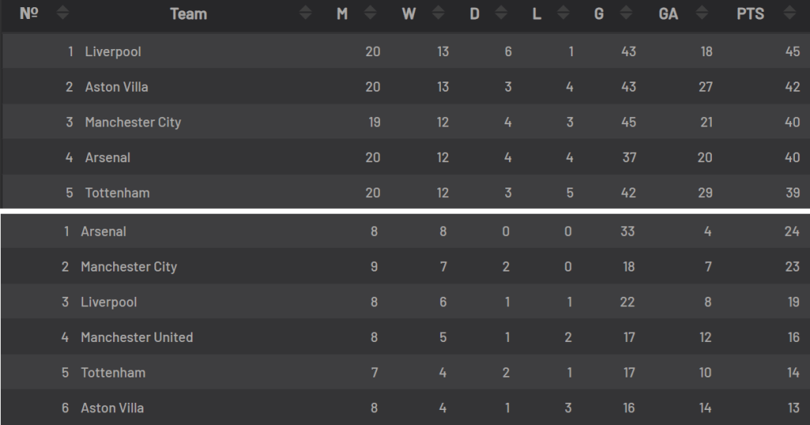The width and height of the screenshot is (810, 425).
Task: Open Aston Villa ranked second with 42 points
Action: point(116,87)
